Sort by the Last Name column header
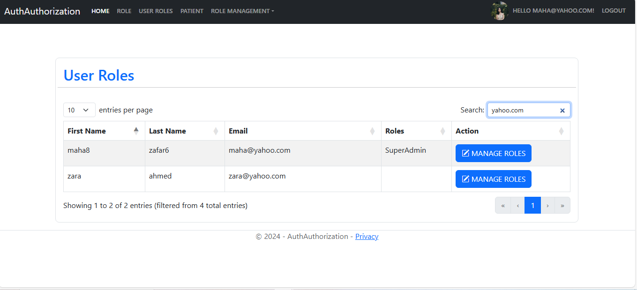The height and width of the screenshot is (290, 637). (185, 131)
